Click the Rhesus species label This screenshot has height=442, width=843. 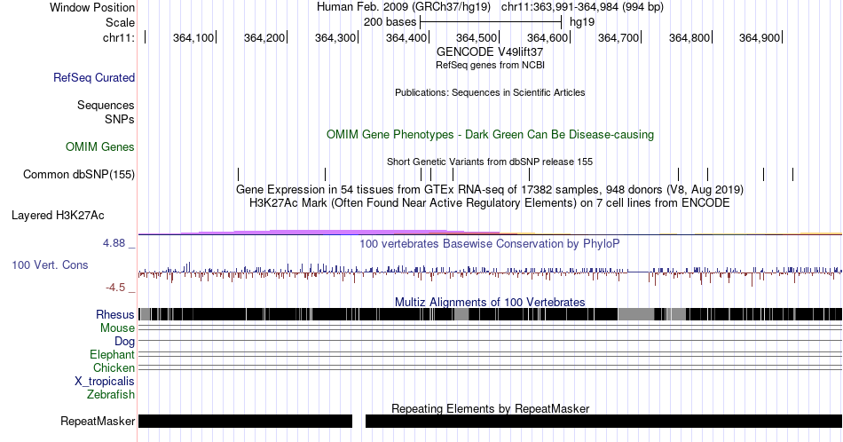115,314
